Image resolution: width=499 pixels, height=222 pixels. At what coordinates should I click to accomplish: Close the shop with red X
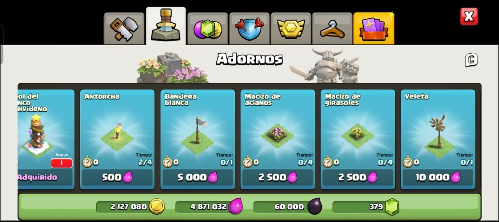[x=469, y=16]
